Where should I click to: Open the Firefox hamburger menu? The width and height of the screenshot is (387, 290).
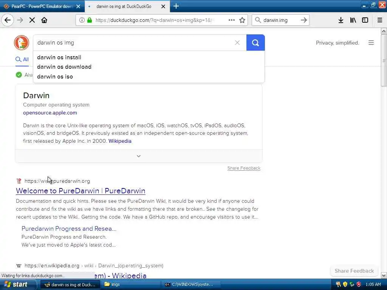[380, 20]
